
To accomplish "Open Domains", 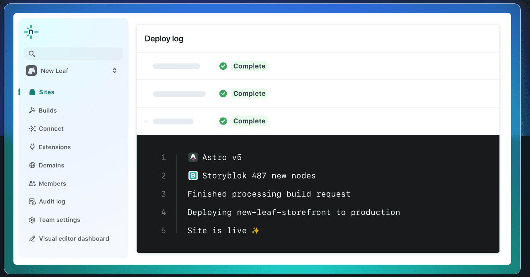I will pos(51,166).
